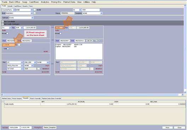Copy leg type with the top >> arrows

click(x=52, y=27)
